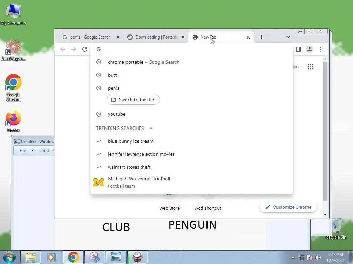
Task: Open Windows Media Player from the taskbar
Action: click(52, 257)
